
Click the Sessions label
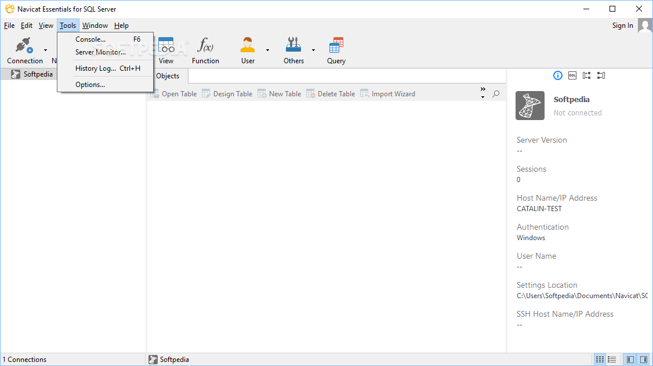pos(531,169)
